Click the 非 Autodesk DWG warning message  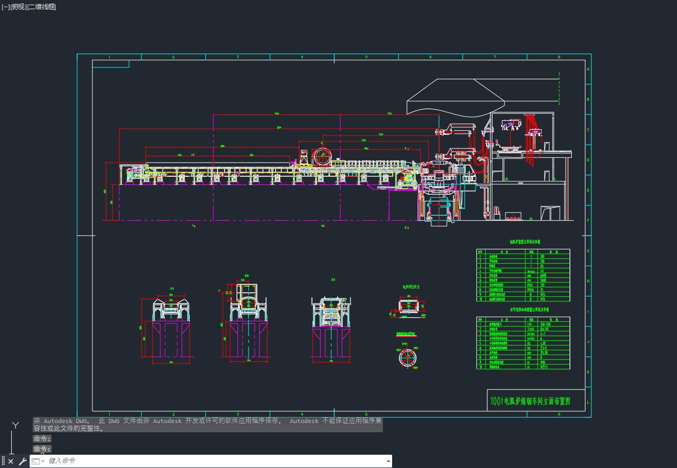click(x=208, y=425)
